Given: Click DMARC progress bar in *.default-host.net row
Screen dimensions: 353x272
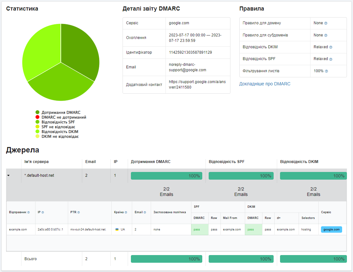Looking at the screenshot, I should [166, 176].
